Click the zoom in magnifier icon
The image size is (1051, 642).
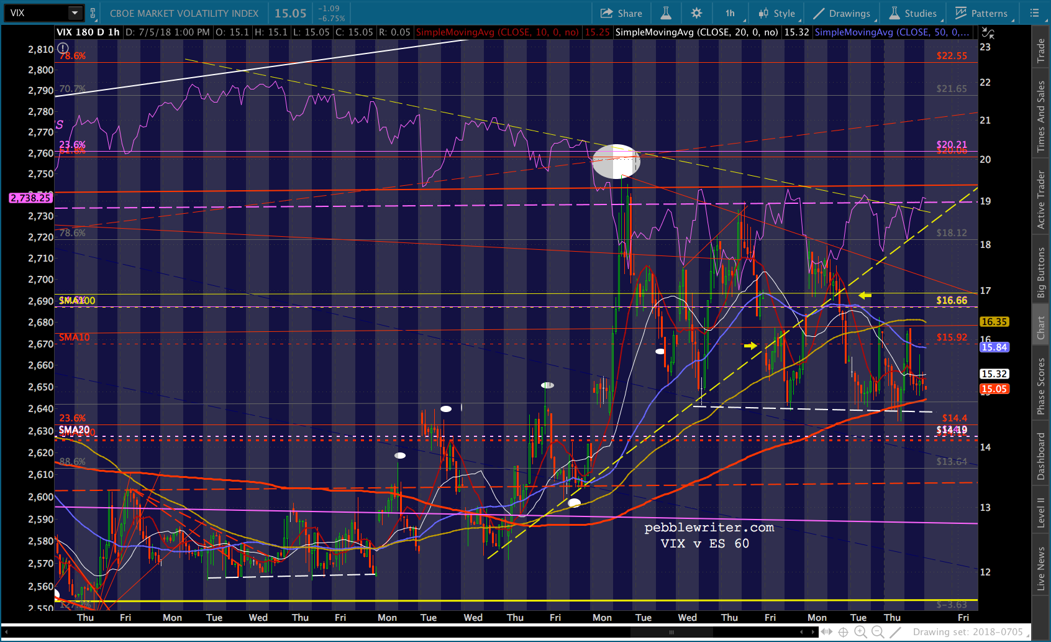pos(860,632)
